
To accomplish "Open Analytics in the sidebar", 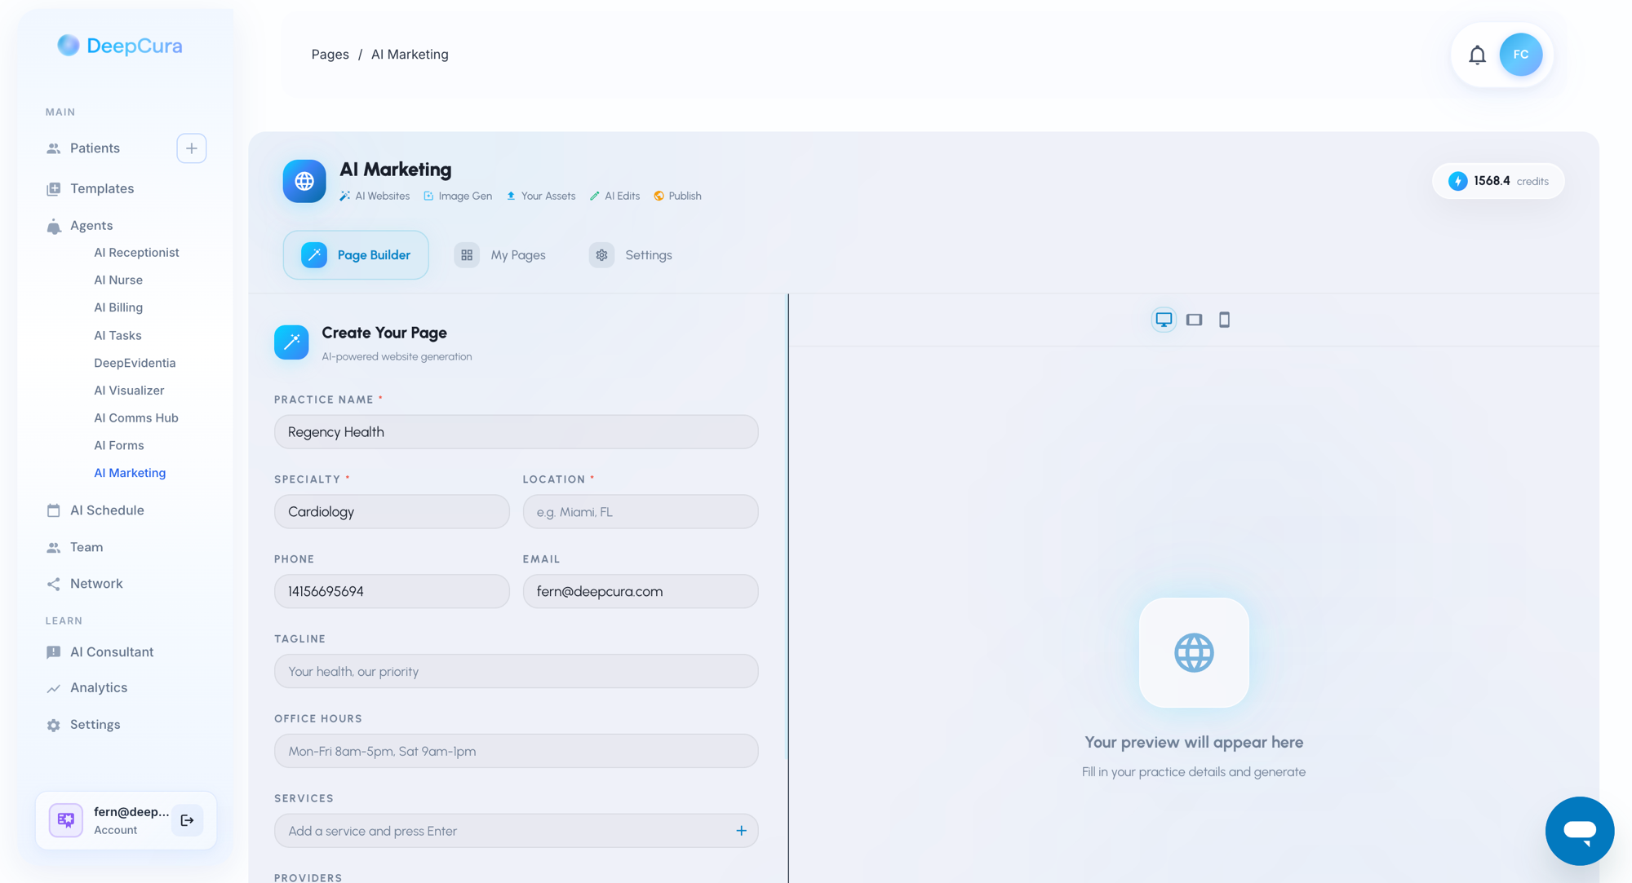I will point(99,688).
